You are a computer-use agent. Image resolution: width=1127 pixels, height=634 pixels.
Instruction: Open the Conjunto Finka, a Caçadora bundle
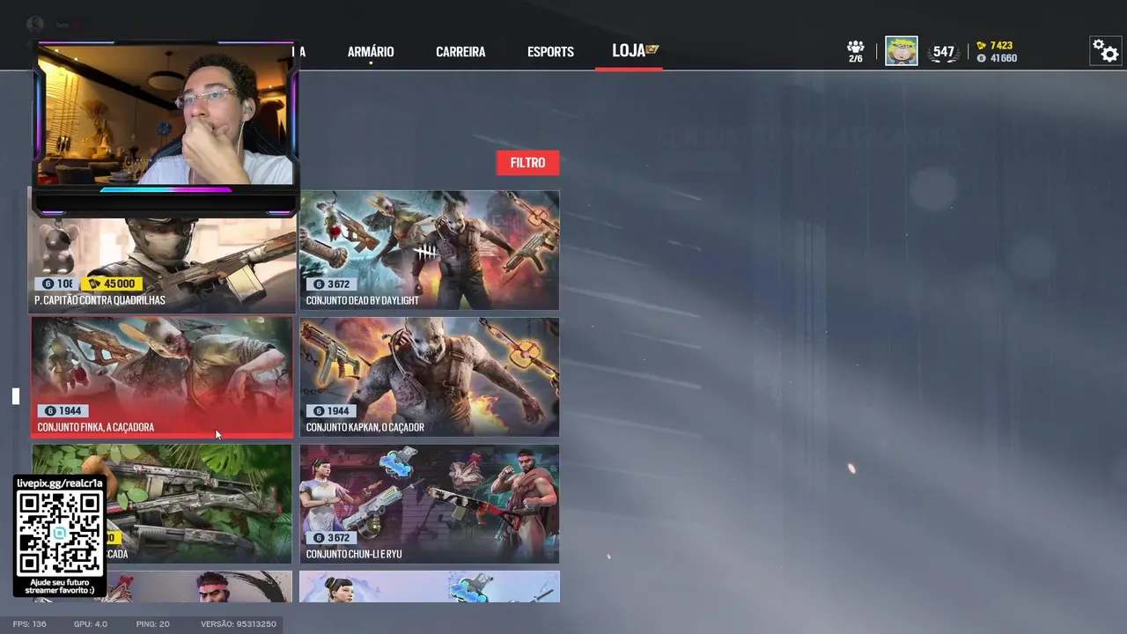[x=162, y=378]
